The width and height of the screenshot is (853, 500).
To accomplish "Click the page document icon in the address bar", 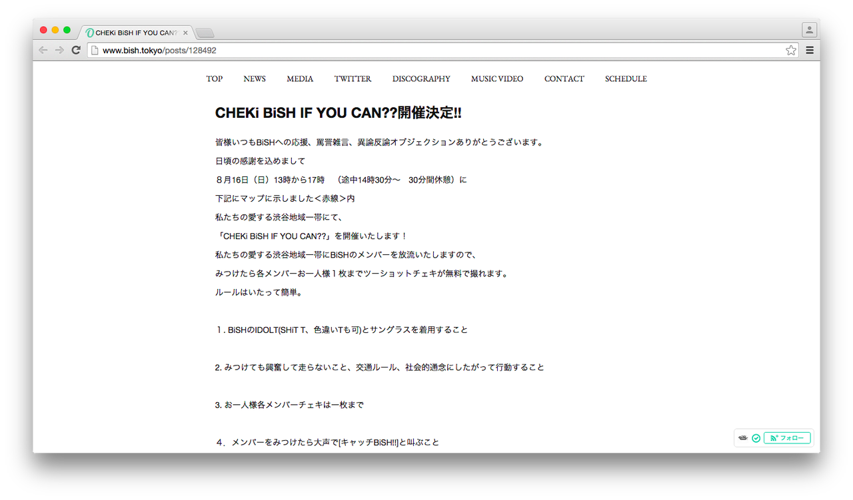I will (95, 49).
